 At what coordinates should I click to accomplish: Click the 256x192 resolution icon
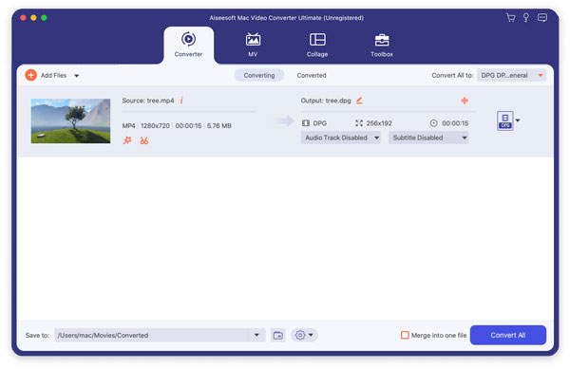(x=359, y=123)
